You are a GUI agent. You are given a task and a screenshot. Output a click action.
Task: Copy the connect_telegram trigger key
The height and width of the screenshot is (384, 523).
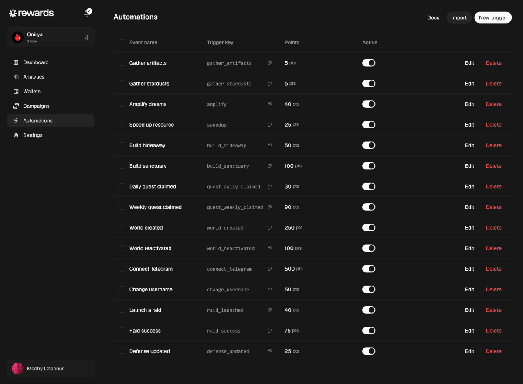[269, 269]
